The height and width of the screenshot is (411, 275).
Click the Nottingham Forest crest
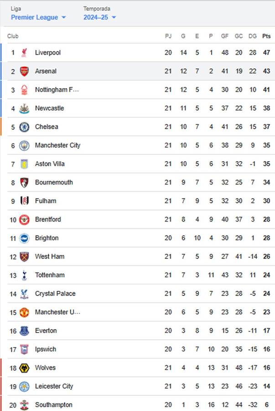[24, 90]
